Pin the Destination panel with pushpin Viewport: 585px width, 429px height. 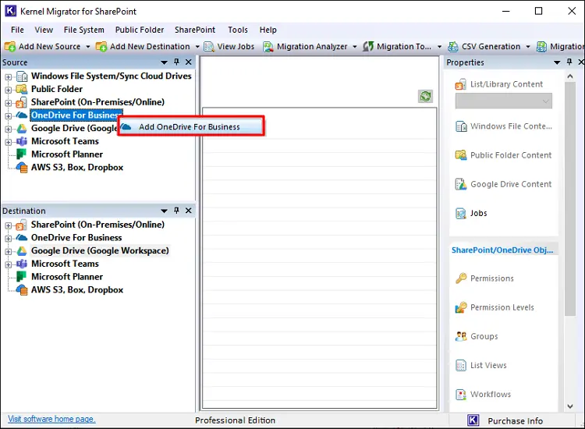coord(177,211)
